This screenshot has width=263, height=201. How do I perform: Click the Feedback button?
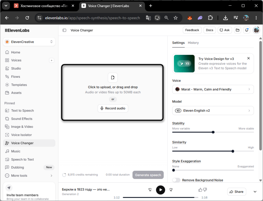tap(192, 30)
